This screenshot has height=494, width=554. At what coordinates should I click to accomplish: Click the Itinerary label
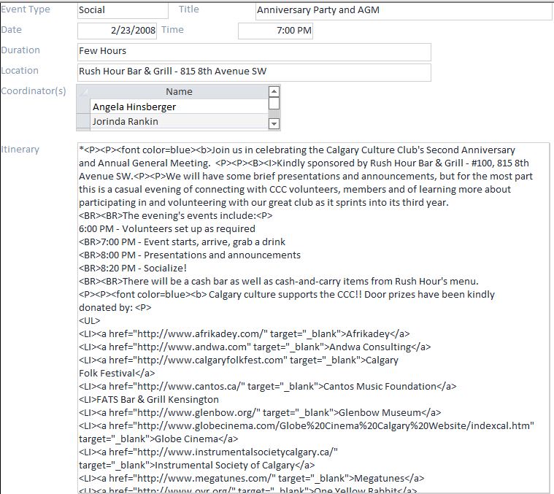[x=20, y=150]
